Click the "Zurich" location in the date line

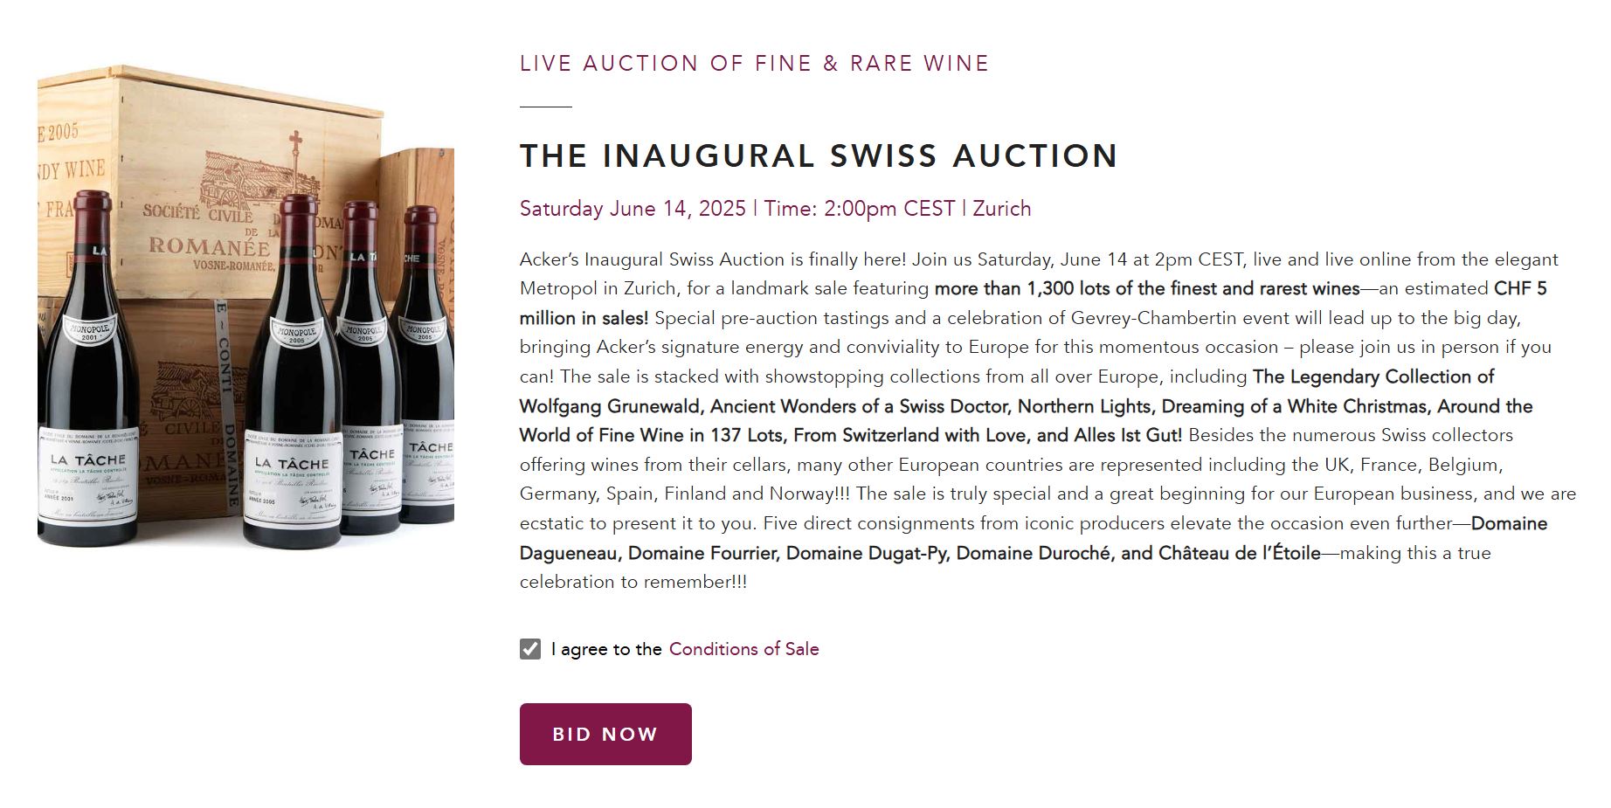(x=1001, y=209)
